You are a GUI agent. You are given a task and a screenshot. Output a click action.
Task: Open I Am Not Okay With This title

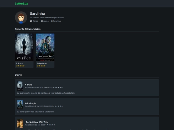[x=36, y=122]
